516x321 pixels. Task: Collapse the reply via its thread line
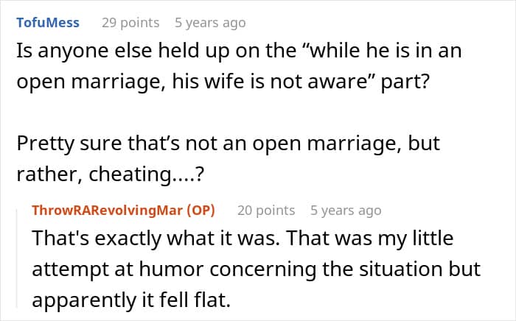coord(18,259)
